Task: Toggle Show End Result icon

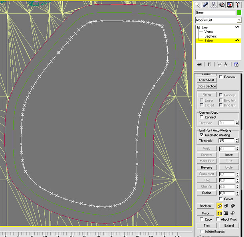Action: click(x=209, y=64)
